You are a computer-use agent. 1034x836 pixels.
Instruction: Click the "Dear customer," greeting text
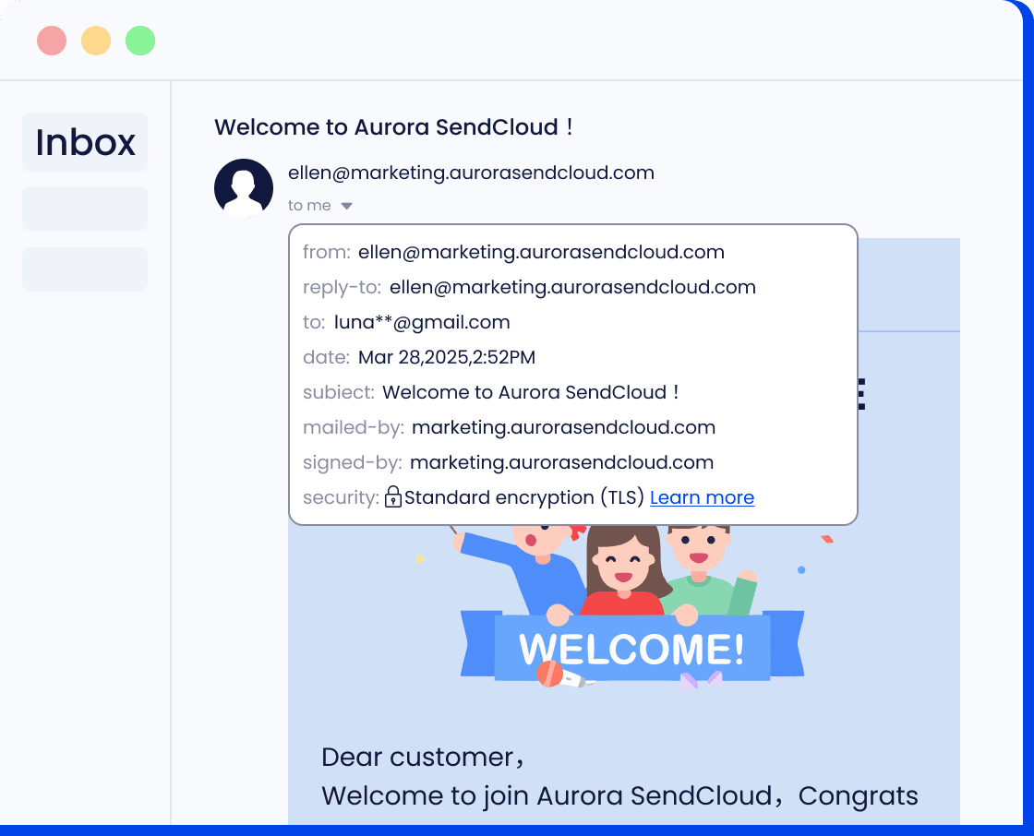pyautogui.click(x=423, y=758)
